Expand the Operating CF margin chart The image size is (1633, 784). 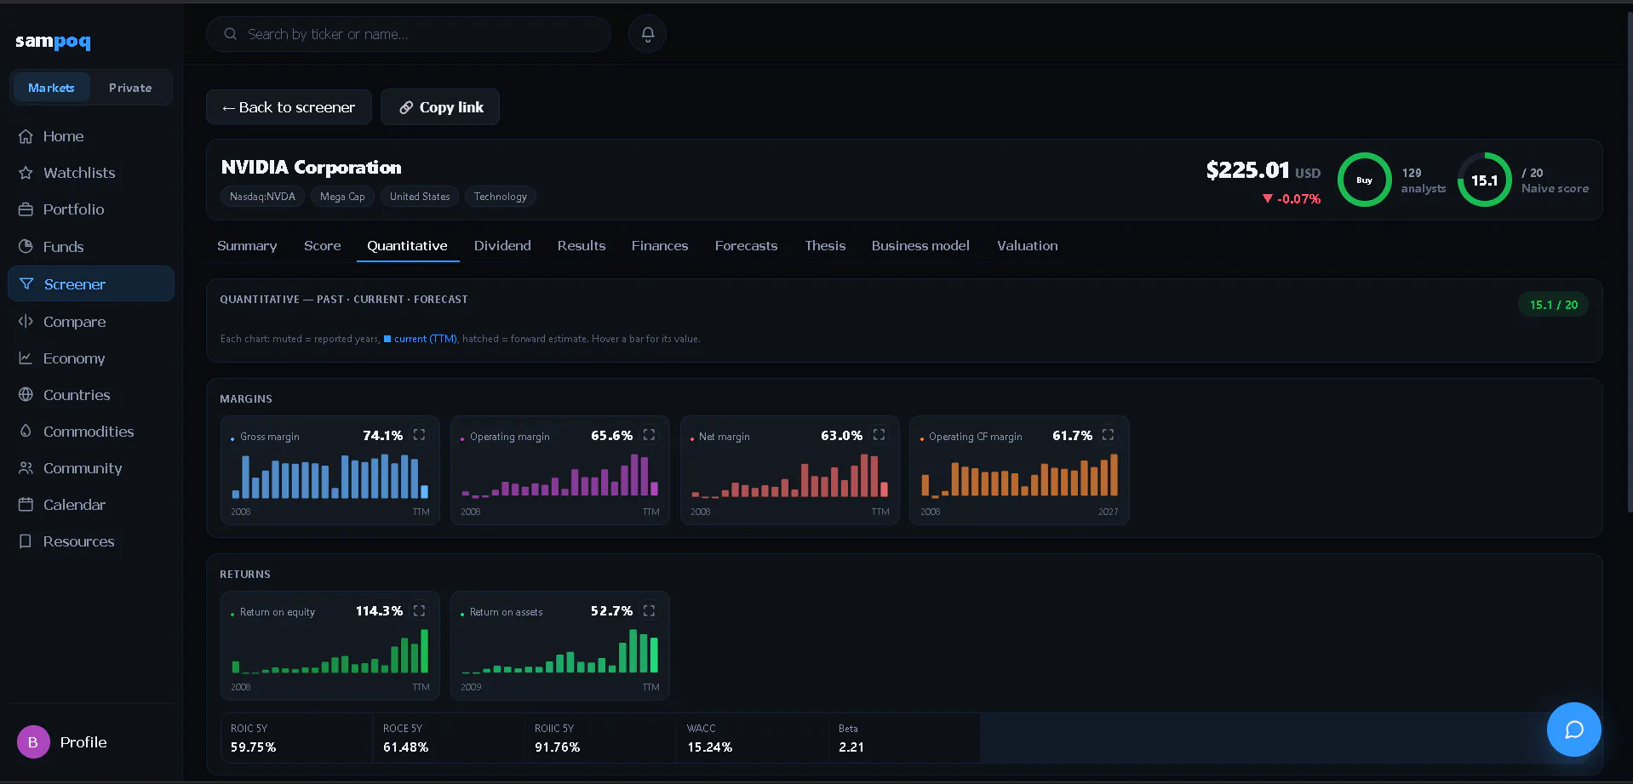point(1108,435)
